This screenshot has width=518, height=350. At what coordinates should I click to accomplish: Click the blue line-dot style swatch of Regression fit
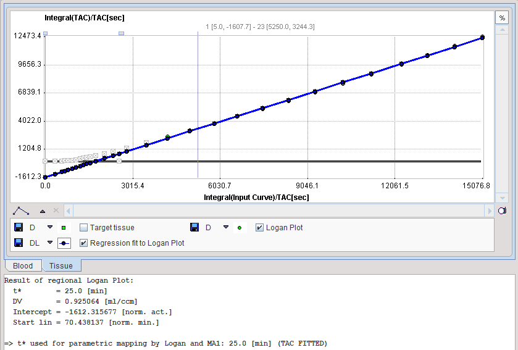64,243
